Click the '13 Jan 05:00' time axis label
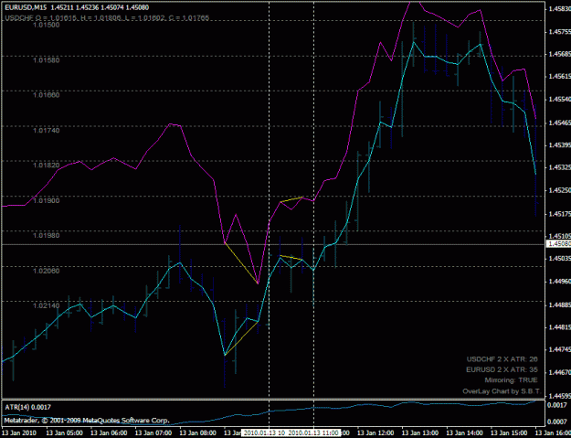Screen dimensions: 571x438 [65, 433]
